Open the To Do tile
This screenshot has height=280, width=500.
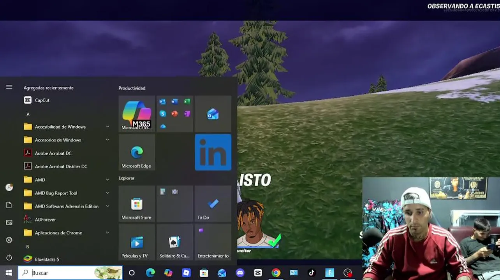[x=213, y=204]
